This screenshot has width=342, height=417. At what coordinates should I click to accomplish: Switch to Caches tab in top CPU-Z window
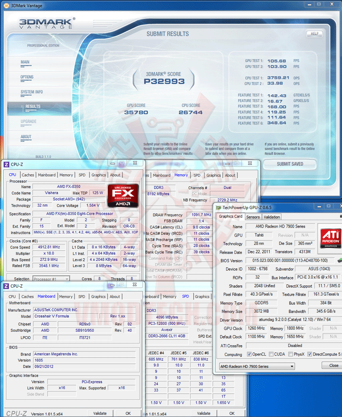(x=28, y=175)
